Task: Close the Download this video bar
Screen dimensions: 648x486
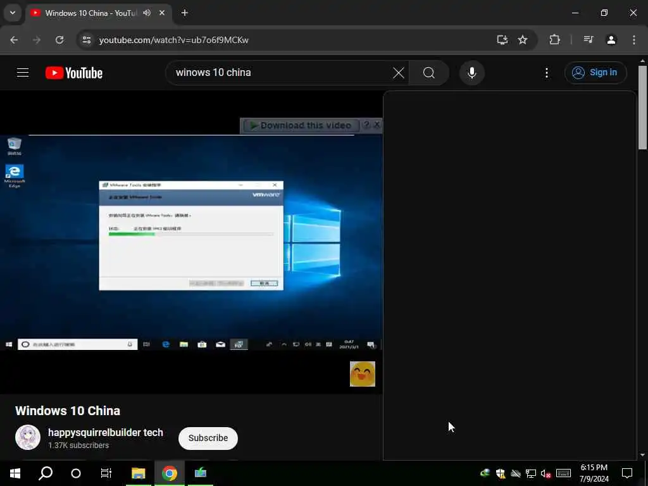Action: tap(377, 125)
